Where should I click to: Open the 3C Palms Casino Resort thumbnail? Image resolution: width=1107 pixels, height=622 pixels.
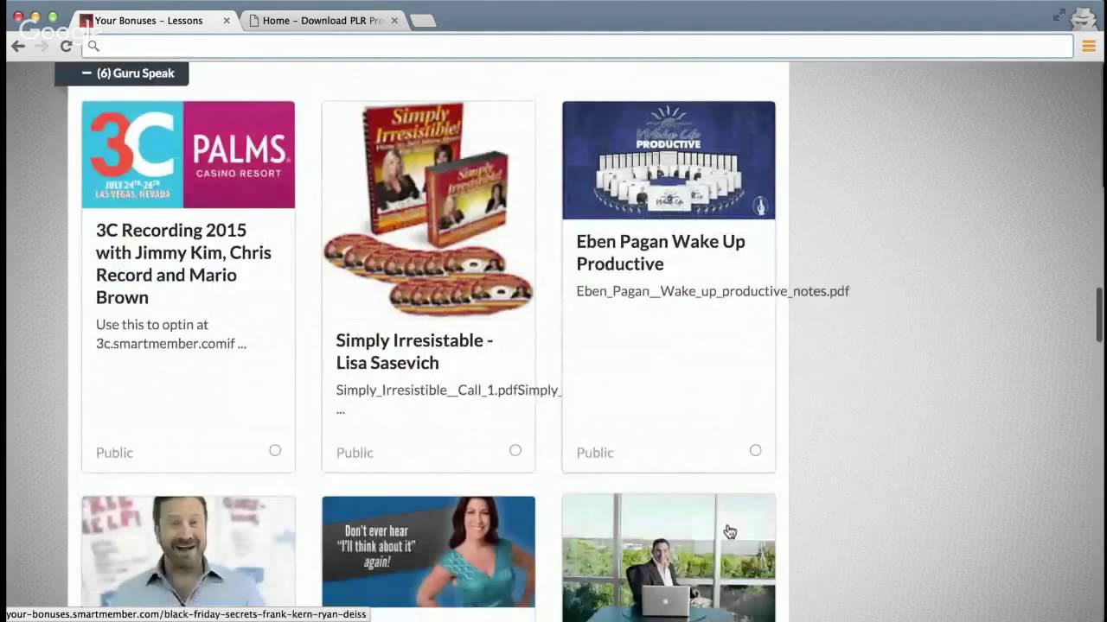pos(189,155)
